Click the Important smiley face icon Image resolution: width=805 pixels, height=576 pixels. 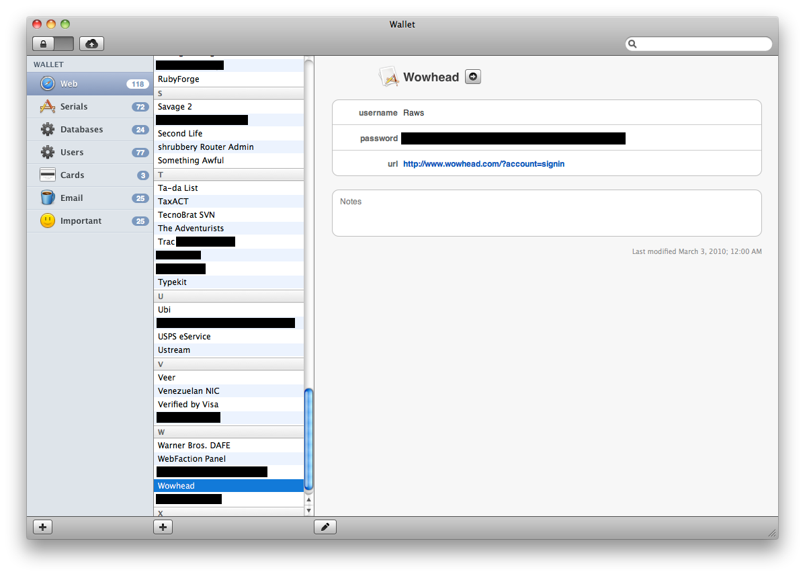(x=48, y=220)
